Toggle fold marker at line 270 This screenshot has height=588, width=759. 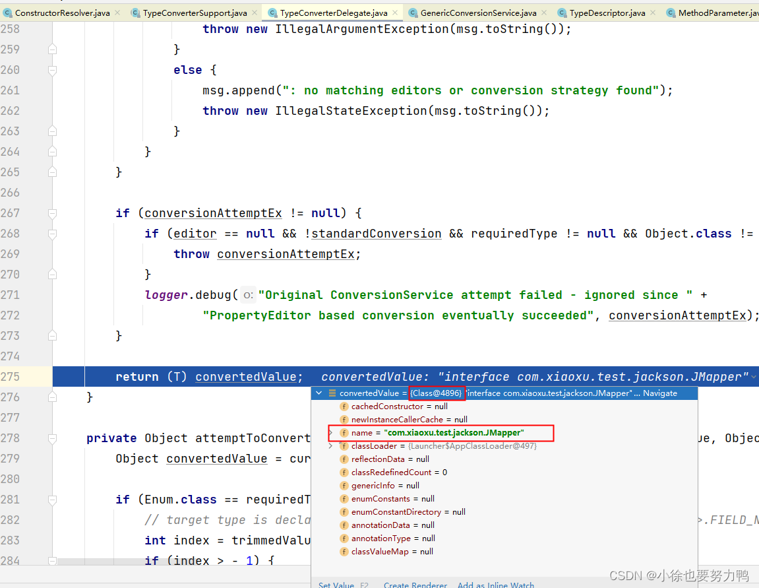(x=52, y=275)
